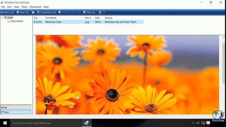Image resolution: width=226 pixels, height=127 pixels.
Task: Click the 504.3... size cell
Action: coord(99,22)
